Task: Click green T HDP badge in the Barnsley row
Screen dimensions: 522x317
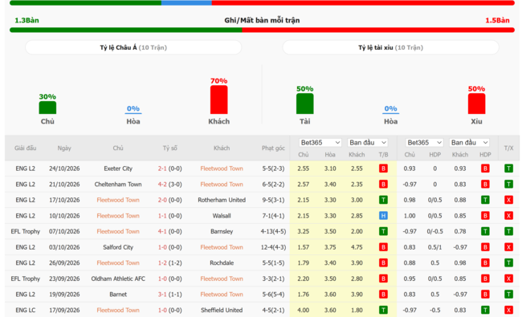Action: [485, 231]
